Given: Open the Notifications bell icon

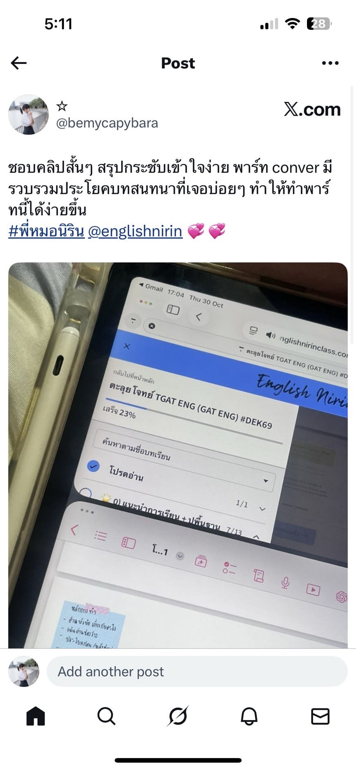Looking at the screenshot, I should 249,716.
